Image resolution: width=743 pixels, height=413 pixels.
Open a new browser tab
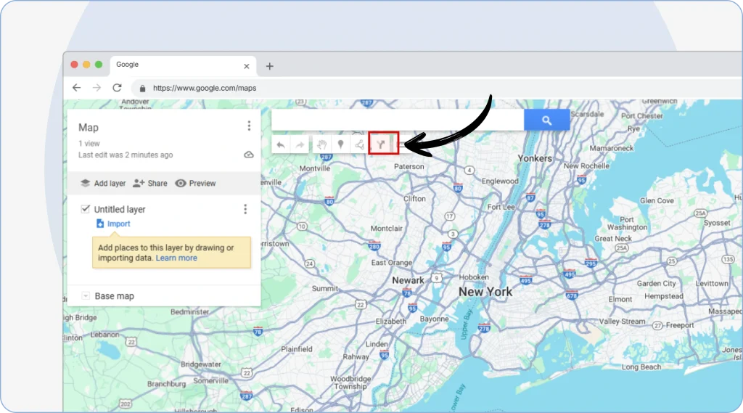pyautogui.click(x=270, y=66)
